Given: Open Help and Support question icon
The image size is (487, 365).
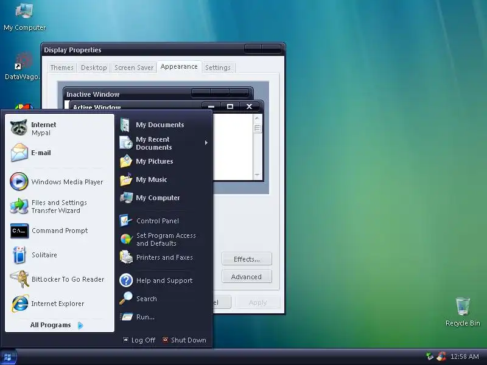Looking at the screenshot, I should pos(126,280).
